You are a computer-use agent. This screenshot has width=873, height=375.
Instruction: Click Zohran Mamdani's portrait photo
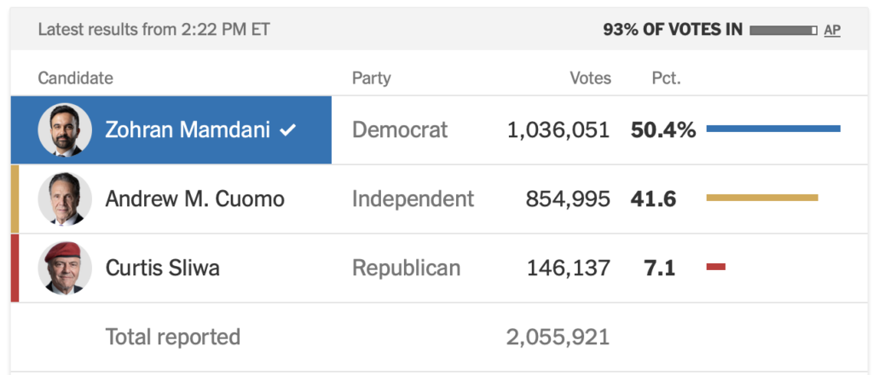[65, 130]
